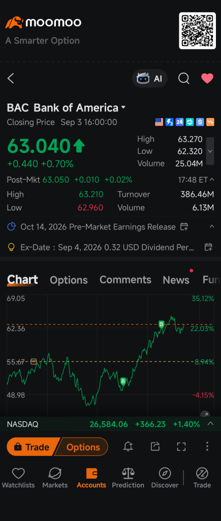Click the post-market price 63.050
Viewport: 221px width, 521px height.
click(56, 180)
